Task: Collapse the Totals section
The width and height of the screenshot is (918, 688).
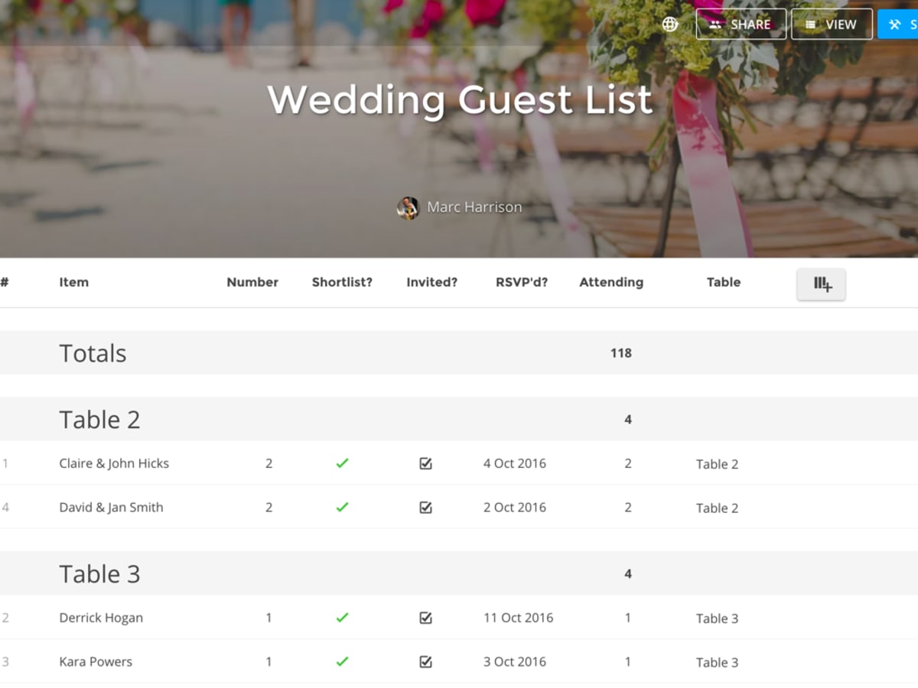Action: tap(93, 353)
